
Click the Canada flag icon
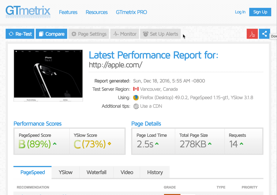tap(136, 89)
